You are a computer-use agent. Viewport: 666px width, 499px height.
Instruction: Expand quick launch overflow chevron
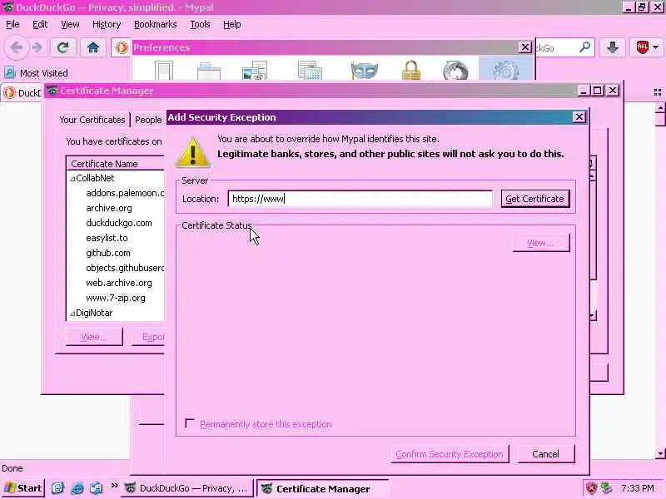tap(114, 486)
